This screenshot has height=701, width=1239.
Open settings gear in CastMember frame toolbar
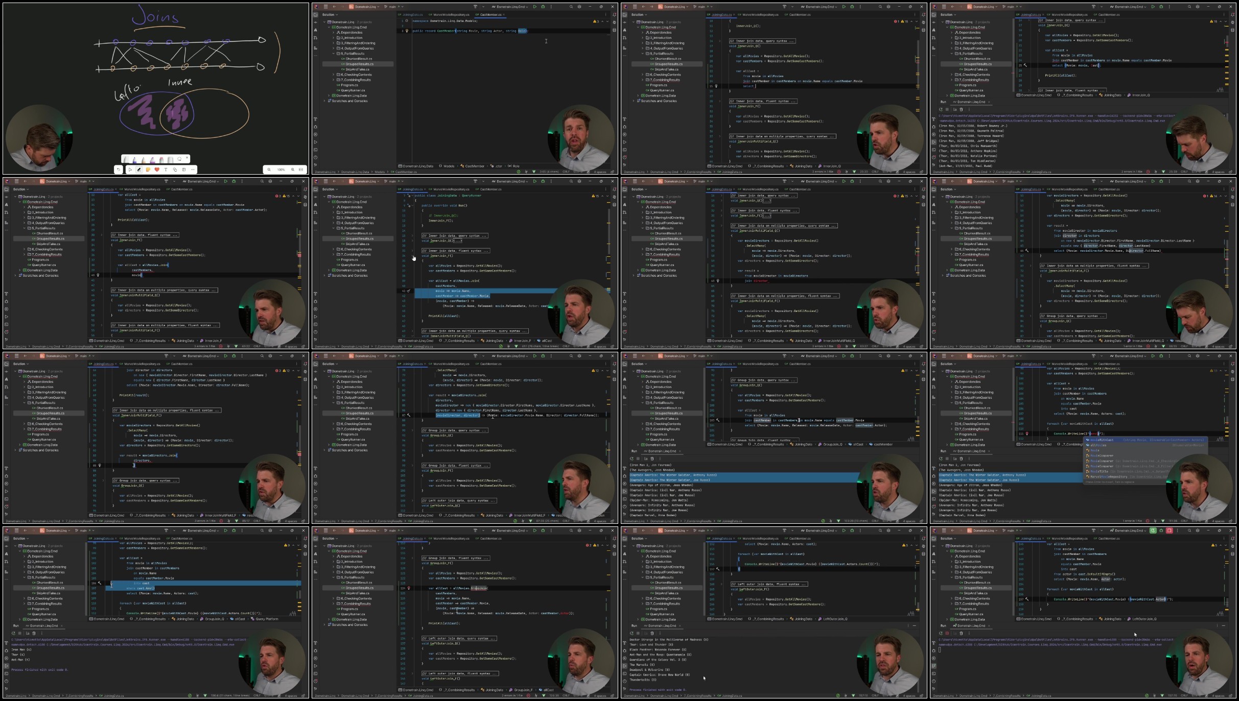579,7
